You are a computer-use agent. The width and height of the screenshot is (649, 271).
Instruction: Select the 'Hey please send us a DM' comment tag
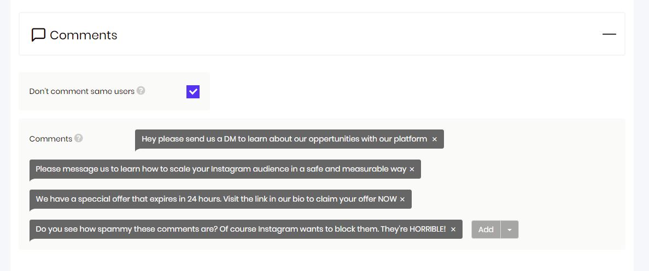[x=284, y=139]
